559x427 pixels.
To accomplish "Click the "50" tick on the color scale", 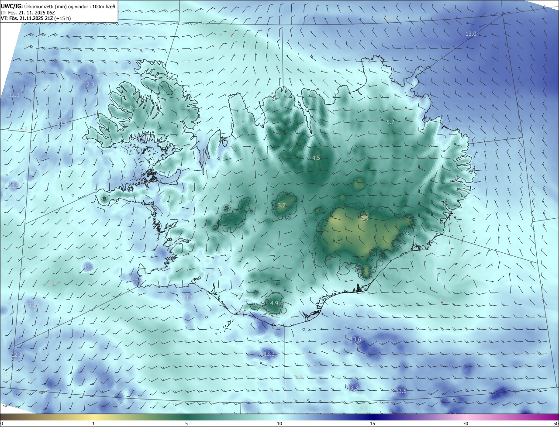I will [556, 424].
